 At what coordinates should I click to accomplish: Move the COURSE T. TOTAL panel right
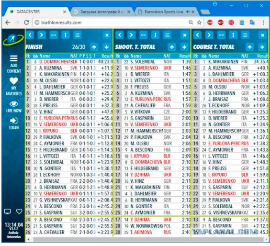[209, 35]
